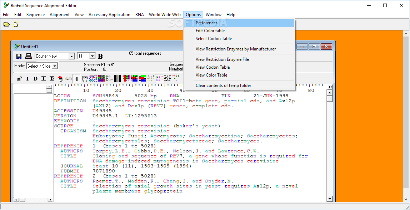Click the LOCUS line in the sequence view

click(x=171, y=96)
